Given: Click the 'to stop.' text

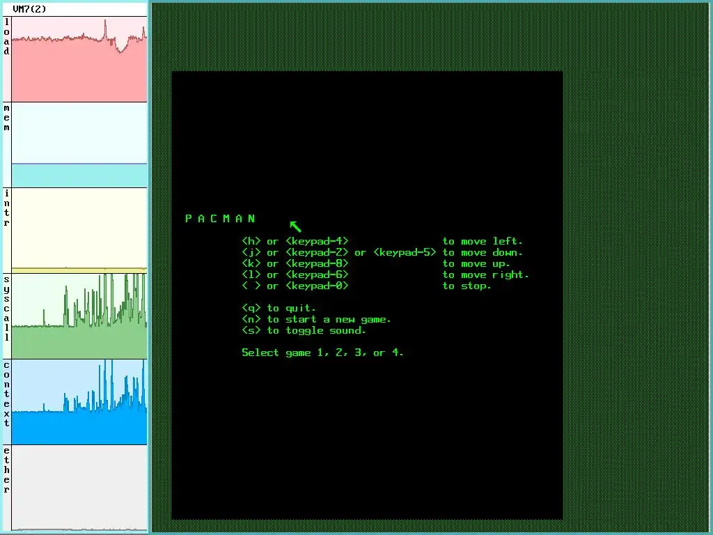Looking at the screenshot, I should (467, 286).
